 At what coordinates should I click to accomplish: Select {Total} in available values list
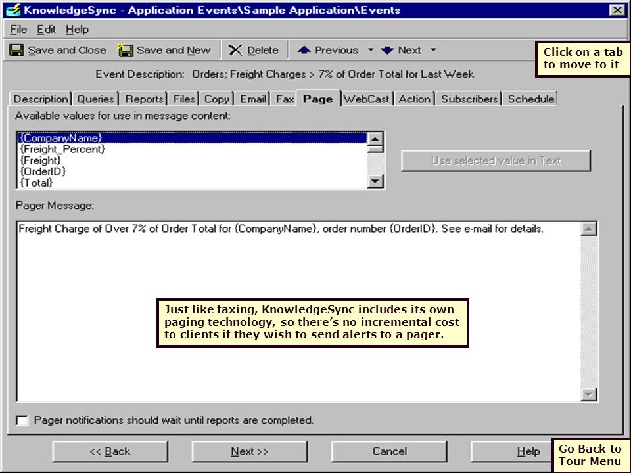coord(193,183)
